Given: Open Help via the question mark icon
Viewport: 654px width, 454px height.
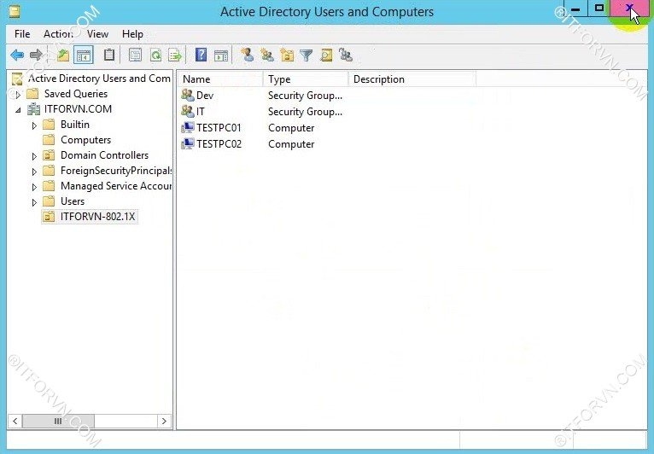Looking at the screenshot, I should pos(201,55).
